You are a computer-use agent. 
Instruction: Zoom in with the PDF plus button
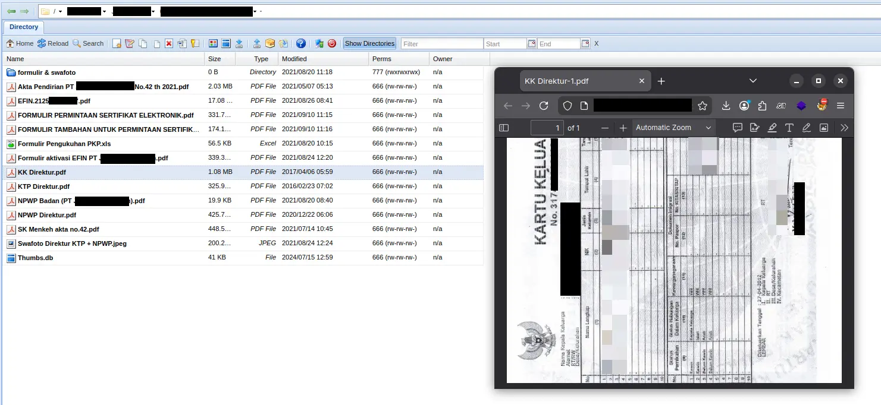623,128
